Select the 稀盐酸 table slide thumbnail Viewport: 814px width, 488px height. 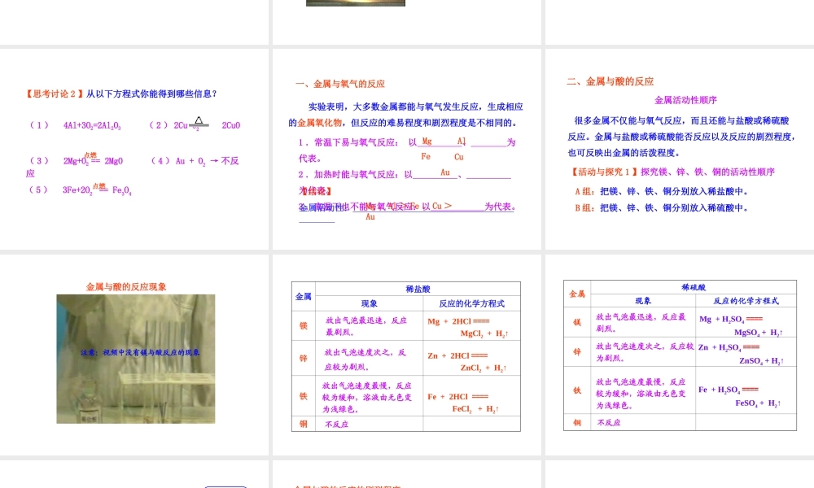coord(407,355)
